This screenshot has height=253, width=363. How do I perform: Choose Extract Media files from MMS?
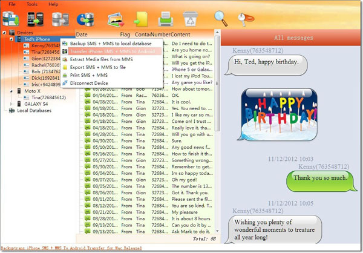(x=111, y=59)
